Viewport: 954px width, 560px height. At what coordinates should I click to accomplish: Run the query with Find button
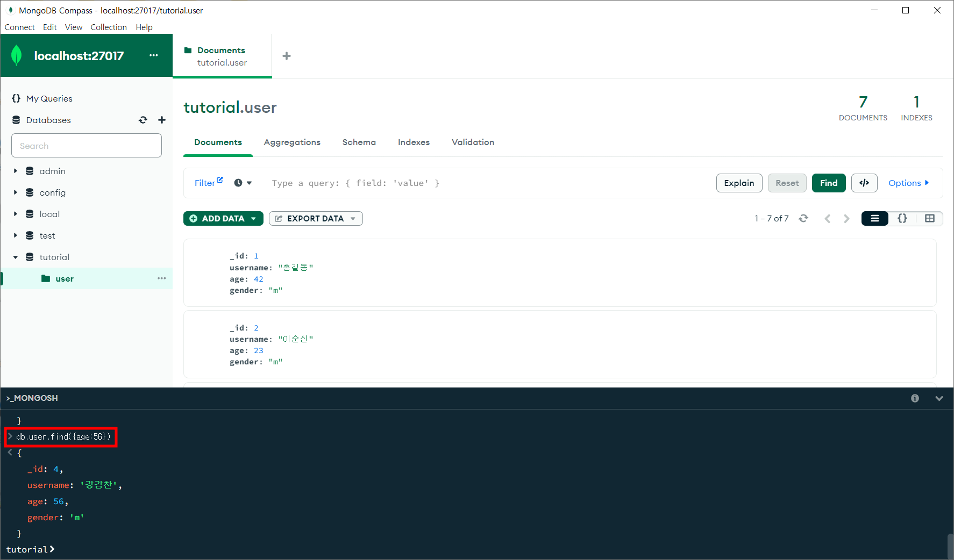pyautogui.click(x=829, y=183)
